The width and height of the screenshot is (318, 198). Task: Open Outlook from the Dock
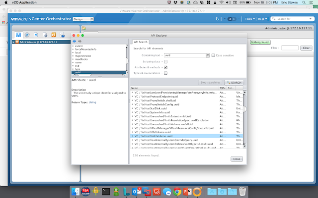click(136, 192)
